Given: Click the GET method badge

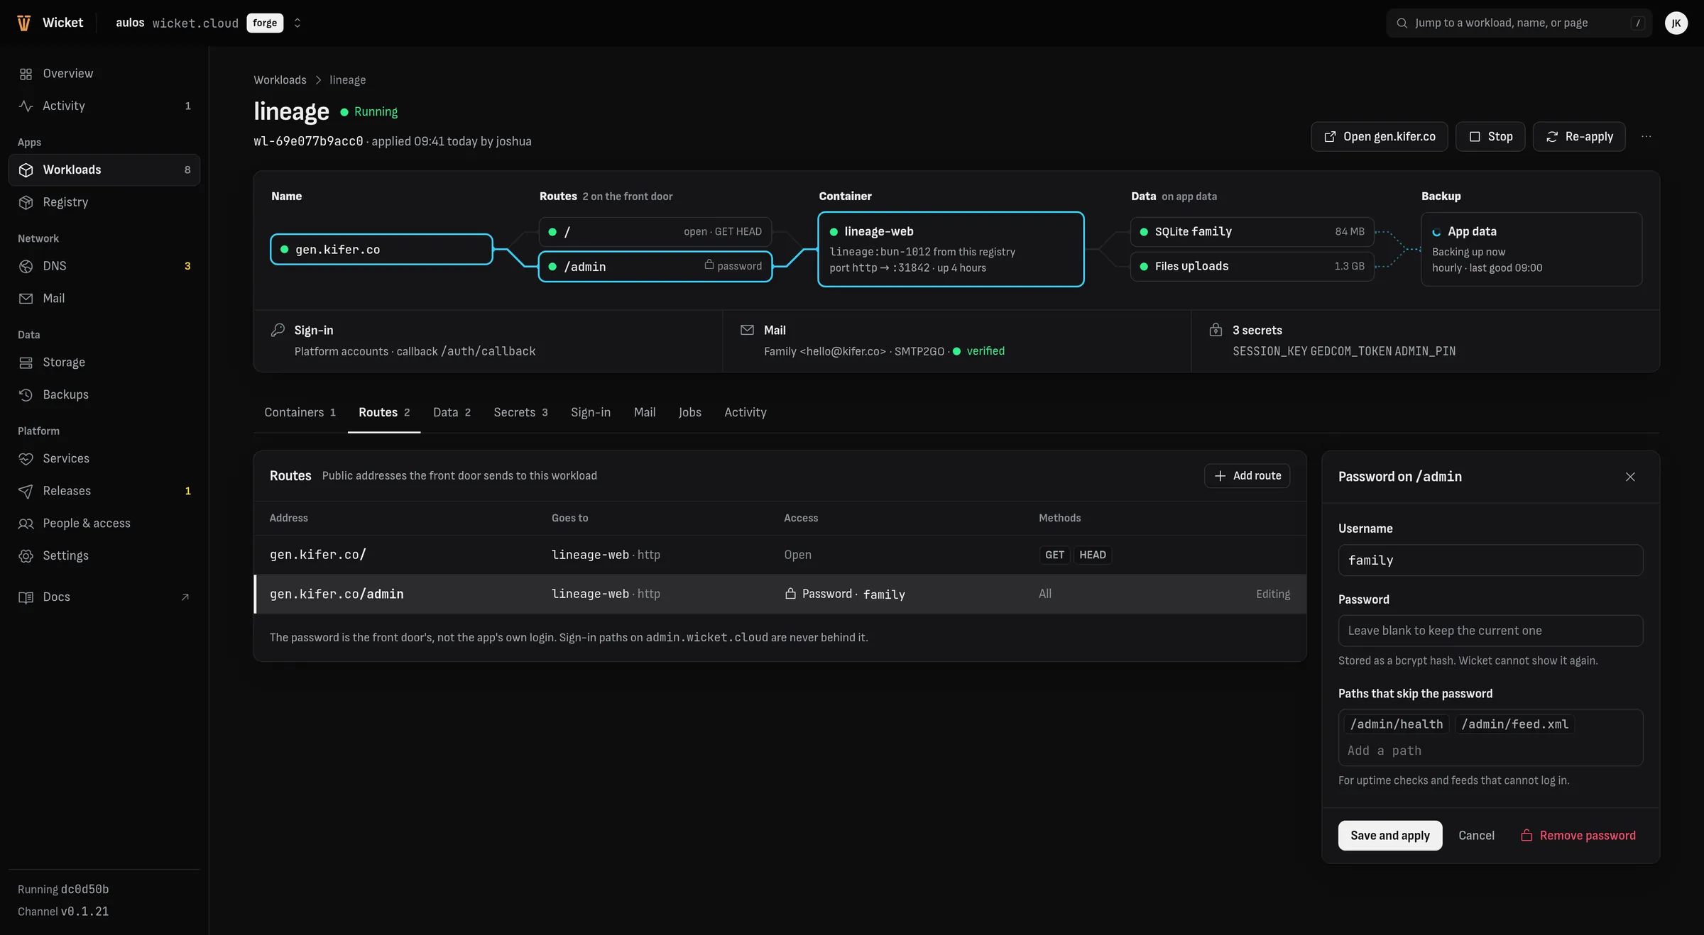Looking at the screenshot, I should point(1054,555).
